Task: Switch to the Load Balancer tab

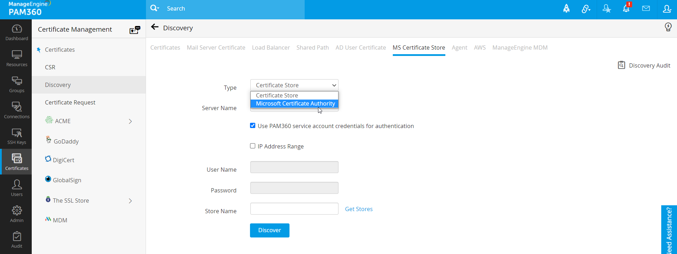Action: [x=271, y=47]
